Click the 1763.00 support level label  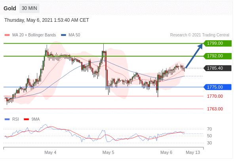coord(215,109)
